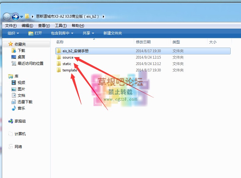This screenshot has height=178, width=241.
Task: Open the 共享 dropdown
Action: [88, 33]
